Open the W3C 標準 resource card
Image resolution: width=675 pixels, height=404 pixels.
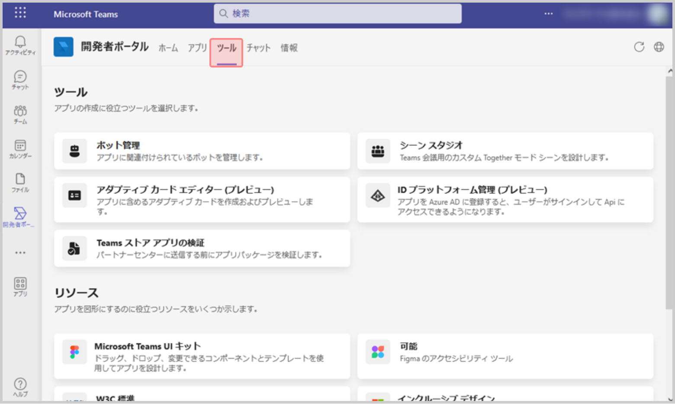(202, 394)
